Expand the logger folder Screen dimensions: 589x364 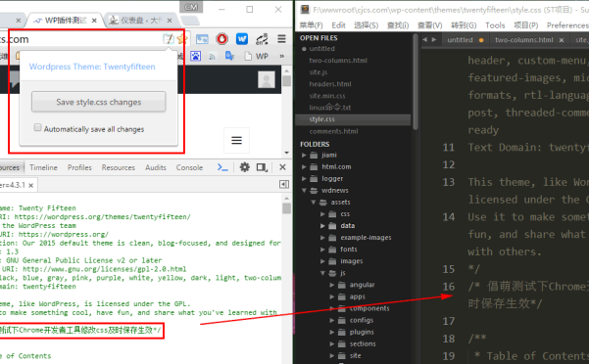point(304,178)
